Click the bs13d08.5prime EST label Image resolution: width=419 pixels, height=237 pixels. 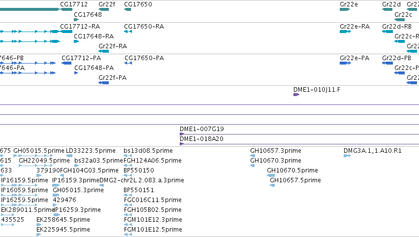148,151
